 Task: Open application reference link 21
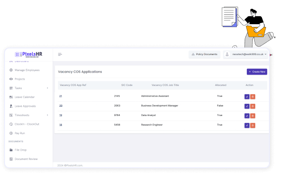pyautogui.click(x=60, y=96)
